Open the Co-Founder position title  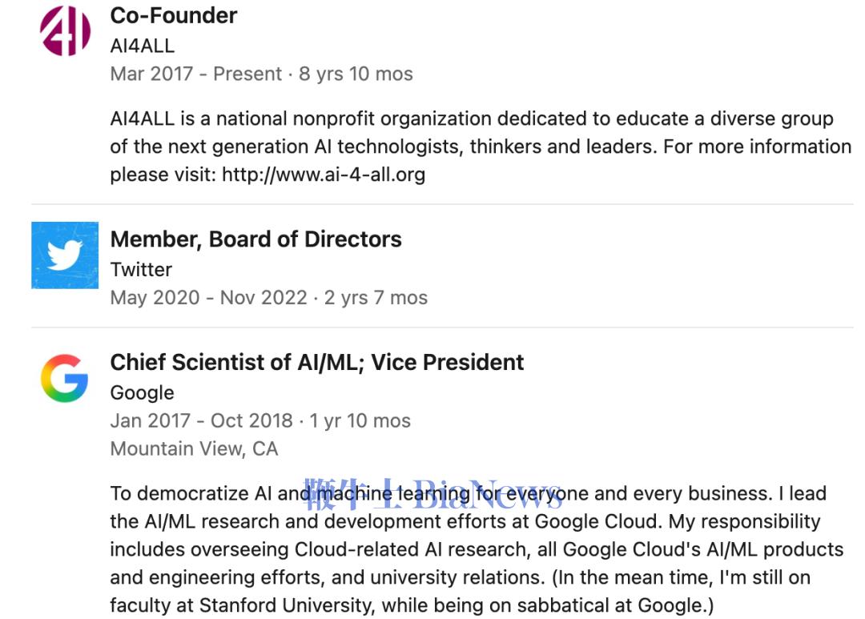coord(174,15)
